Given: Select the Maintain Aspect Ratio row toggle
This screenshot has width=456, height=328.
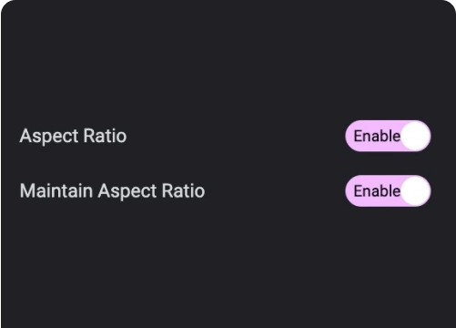Looking at the screenshot, I should [x=388, y=190].
